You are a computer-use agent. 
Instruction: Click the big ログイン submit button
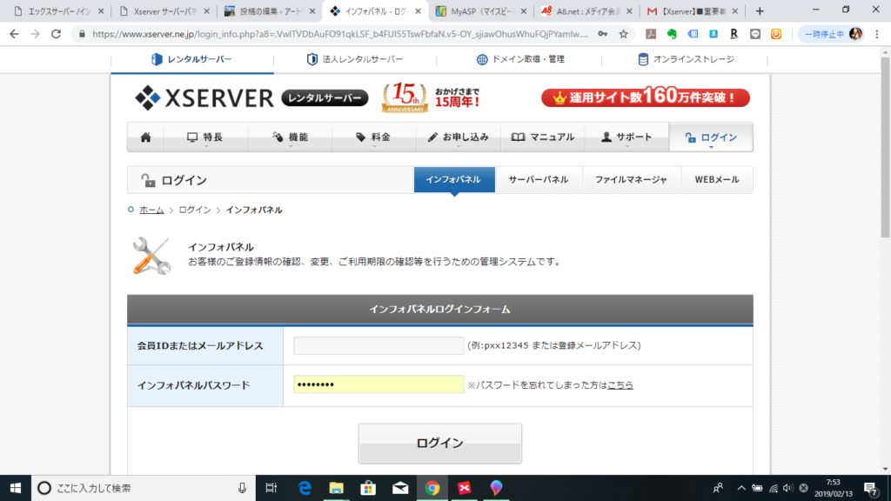click(439, 443)
